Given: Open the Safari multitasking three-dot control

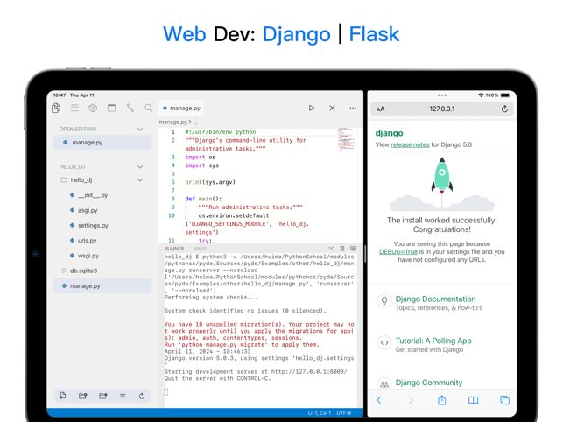Looking at the screenshot, I should pyautogui.click(x=442, y=95).
